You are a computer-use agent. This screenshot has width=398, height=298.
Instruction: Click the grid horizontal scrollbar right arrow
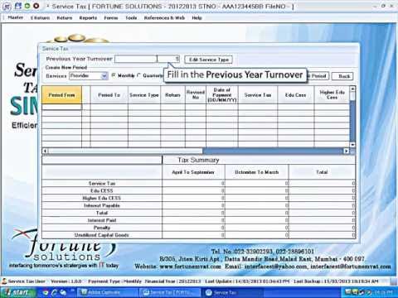[x=347, y=151]
